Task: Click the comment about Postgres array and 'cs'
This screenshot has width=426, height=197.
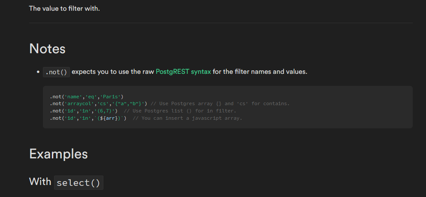Action: [220, 103]
